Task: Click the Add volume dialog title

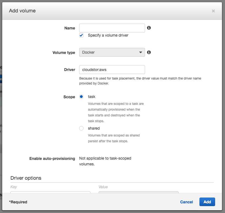Action: point(22,11)
